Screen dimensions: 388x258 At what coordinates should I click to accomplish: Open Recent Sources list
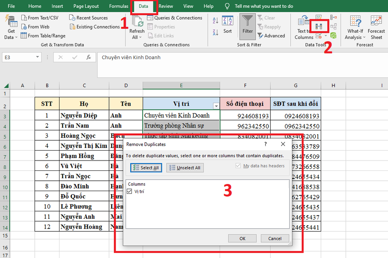[88, 18]
